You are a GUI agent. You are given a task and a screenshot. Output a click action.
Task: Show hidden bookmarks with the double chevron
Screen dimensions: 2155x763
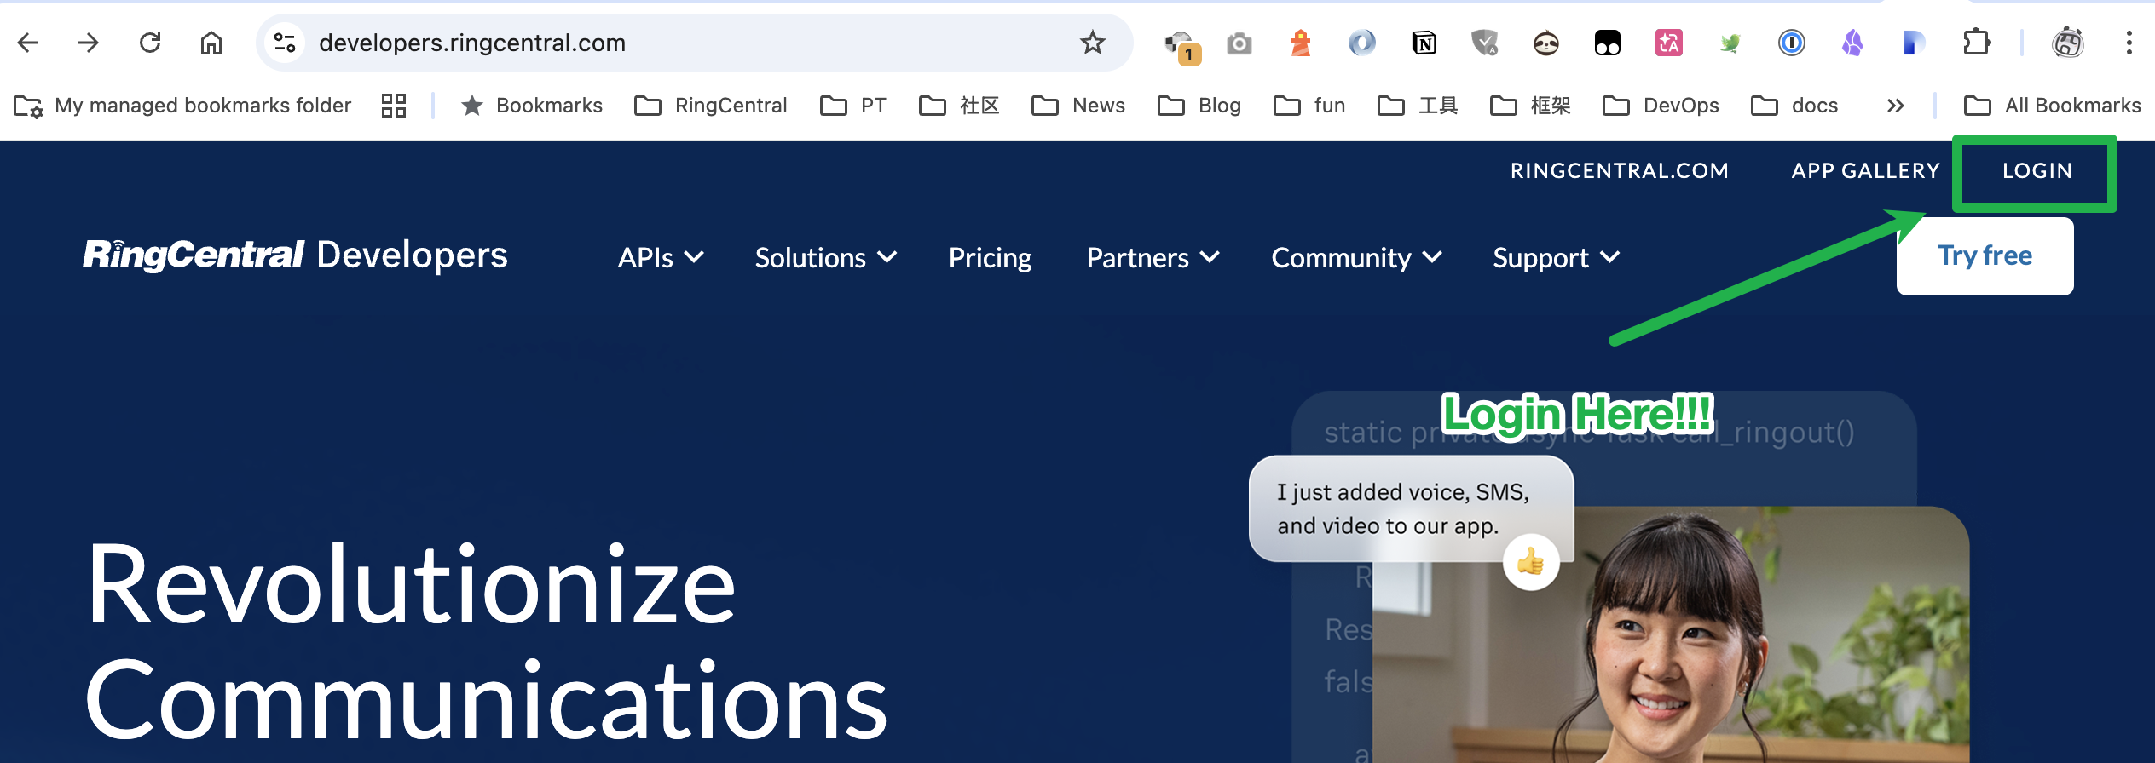click(1895, 106)
